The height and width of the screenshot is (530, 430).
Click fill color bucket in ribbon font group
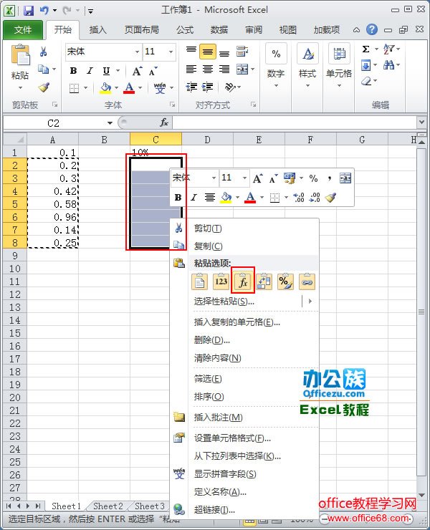[x=105, y=87]
